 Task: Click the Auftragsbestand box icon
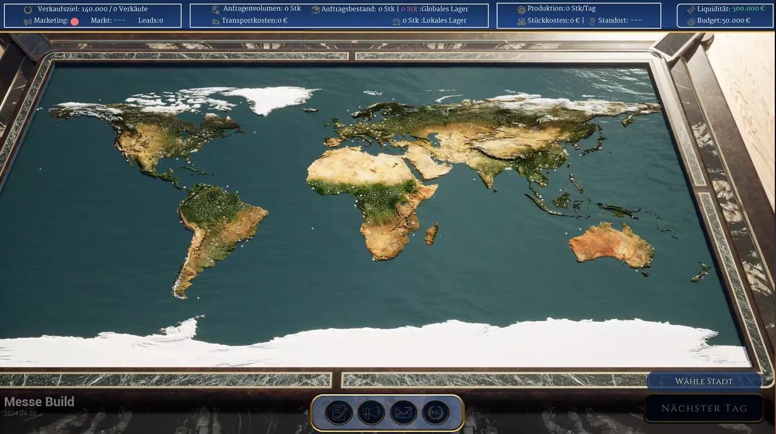[x=315, y=10]
